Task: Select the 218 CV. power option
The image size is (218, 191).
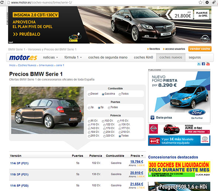Action: click(120, 133)
